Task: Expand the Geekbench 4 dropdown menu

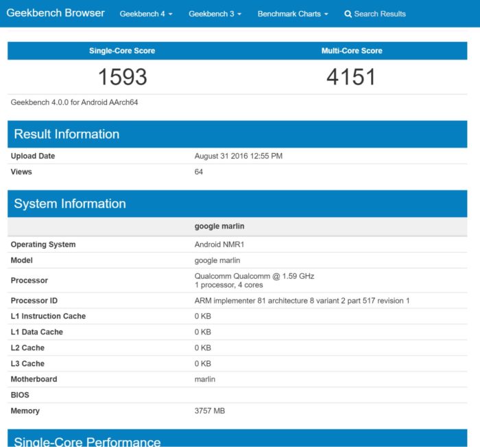Action: pos(146,14)
